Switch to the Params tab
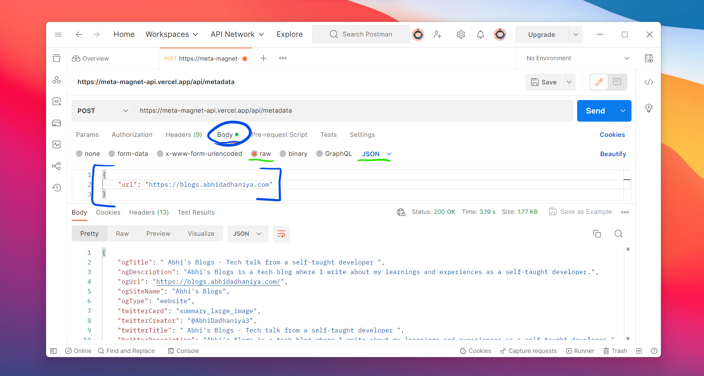 pyautogui.click(x=87, y=135)
